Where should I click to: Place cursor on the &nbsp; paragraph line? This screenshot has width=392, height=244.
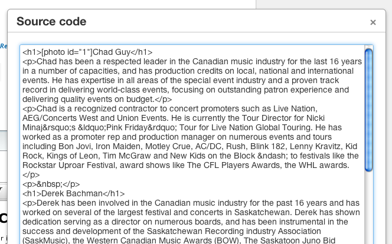pyautogui.click(x=51, y=184)
